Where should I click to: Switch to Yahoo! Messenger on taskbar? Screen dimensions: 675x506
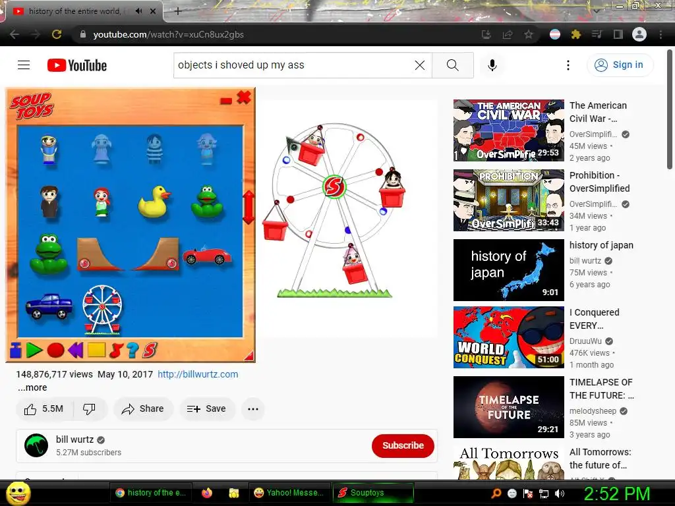(x=289, y=493)
